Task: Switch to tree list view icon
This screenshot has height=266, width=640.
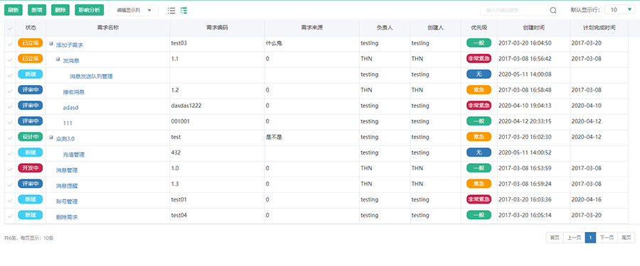Action: 183,11
